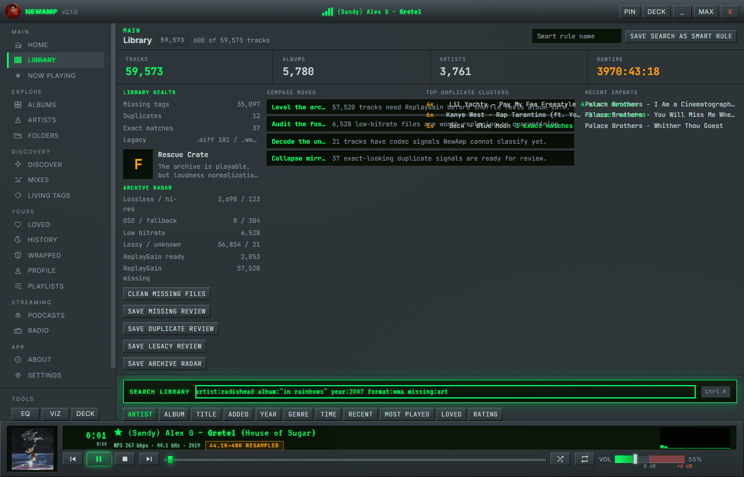
Task: Open the EQ tool
Action: 26,414
